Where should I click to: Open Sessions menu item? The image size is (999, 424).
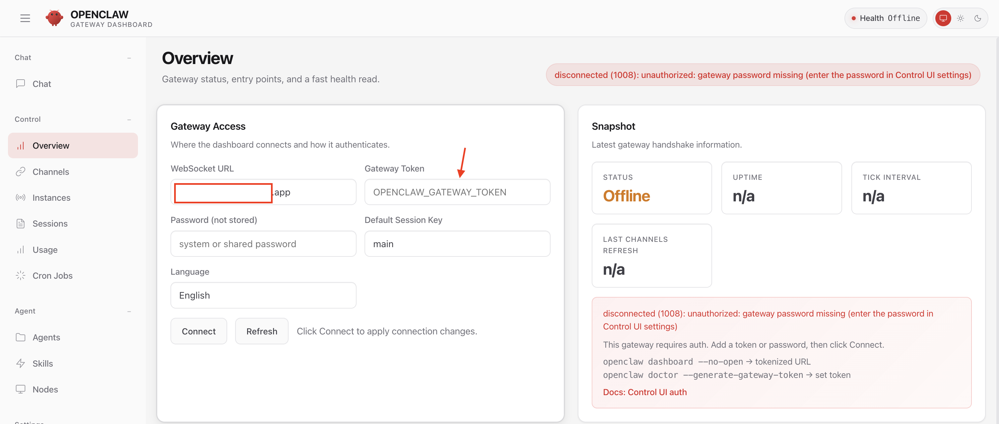[x=50, y=224]
